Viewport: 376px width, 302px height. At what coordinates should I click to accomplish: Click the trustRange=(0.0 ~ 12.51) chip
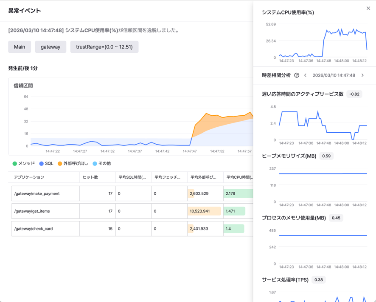104,47
